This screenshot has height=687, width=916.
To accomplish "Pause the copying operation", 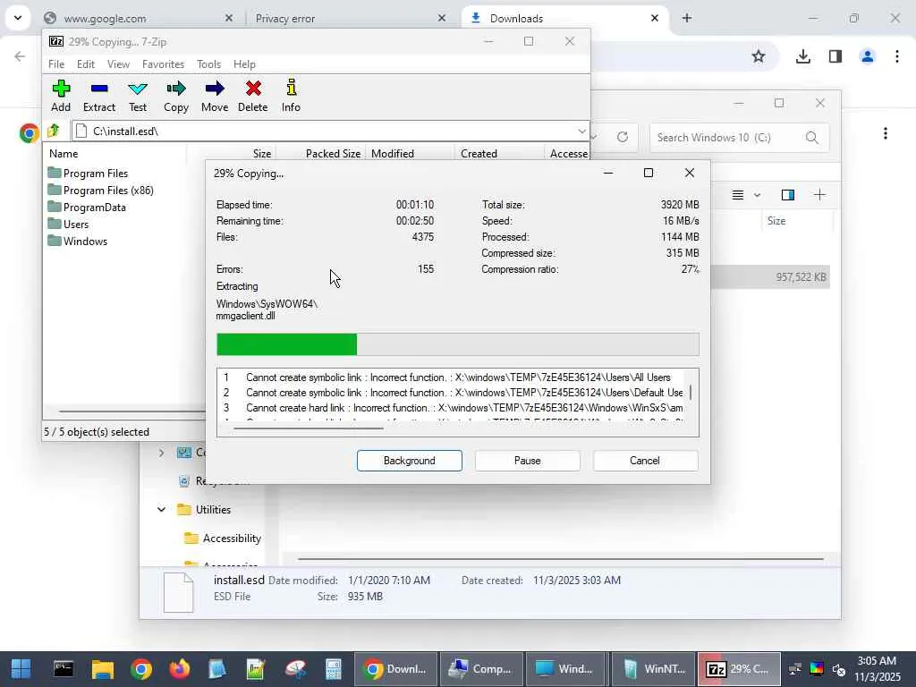I will coord(527,461).
